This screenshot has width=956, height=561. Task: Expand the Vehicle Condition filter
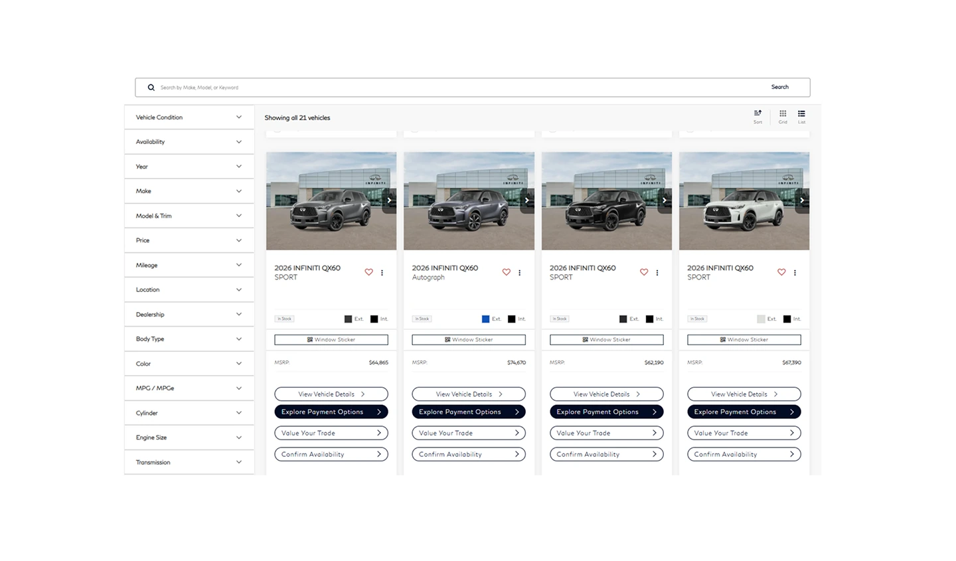tap(189, 118)
